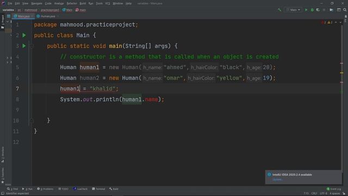This screenshot has height=196, width=348.
Task: Open the Build tool window button
Action: tap(114, 189)
